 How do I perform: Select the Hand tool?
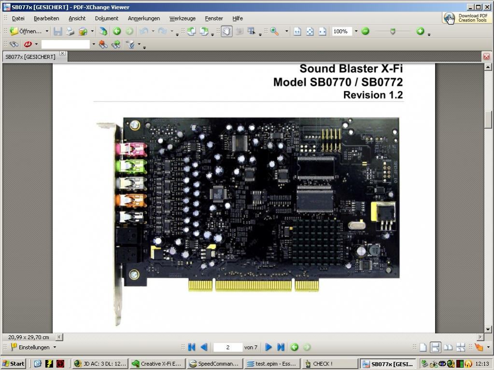pos(226,31)
